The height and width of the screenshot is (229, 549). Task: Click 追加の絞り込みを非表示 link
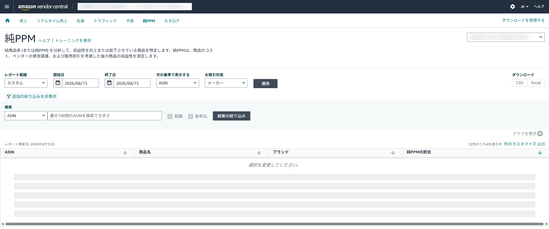[x=34, y=97]
